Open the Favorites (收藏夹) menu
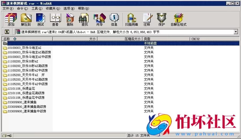The width and height of the screenshot is (241, 139). tap(53, 9)
